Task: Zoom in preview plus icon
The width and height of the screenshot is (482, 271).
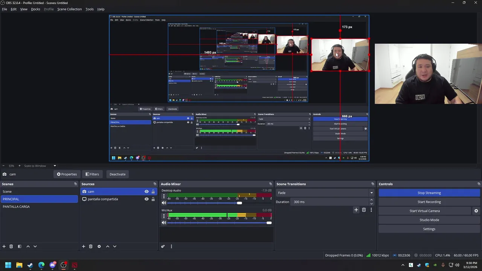Action: (20, 166)
